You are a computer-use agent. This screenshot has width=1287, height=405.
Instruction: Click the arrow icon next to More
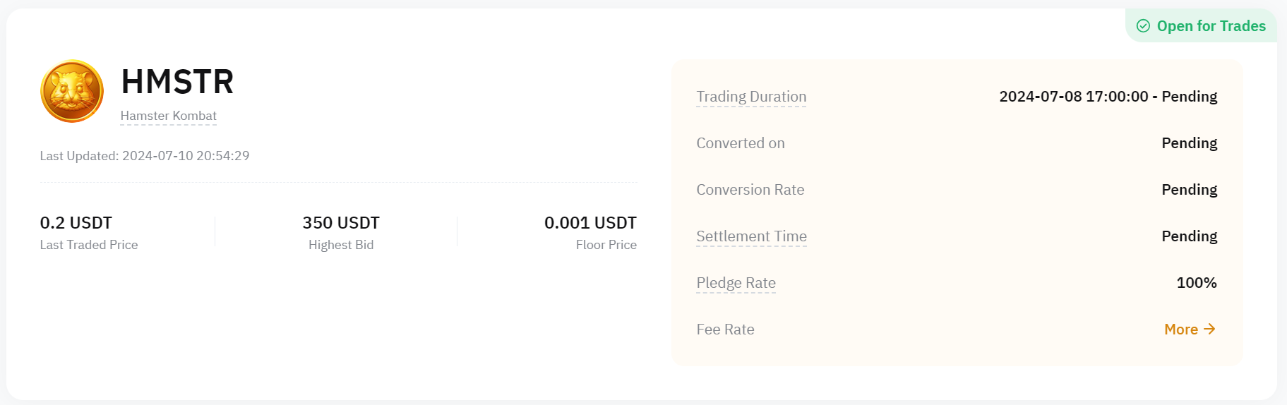click(x=1209, y=330)
